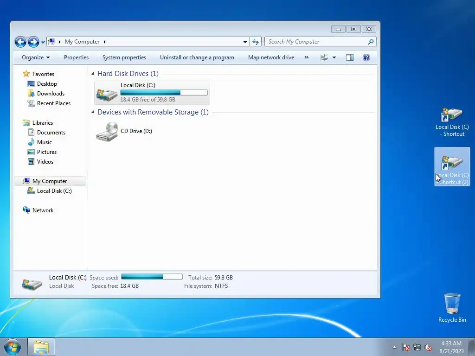Open the Music library
Viewport: 475px width, 356px height.
coord(45,142)
